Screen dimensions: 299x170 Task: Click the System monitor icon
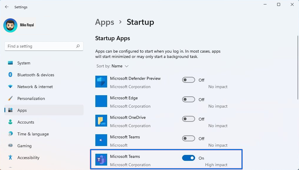[x=10, y=63]
